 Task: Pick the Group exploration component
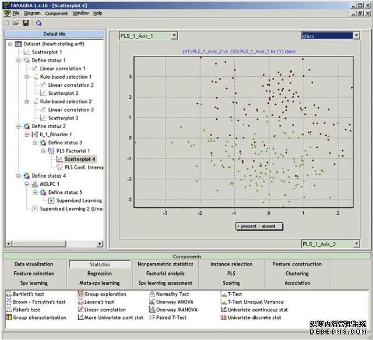[x=80, y=295]
